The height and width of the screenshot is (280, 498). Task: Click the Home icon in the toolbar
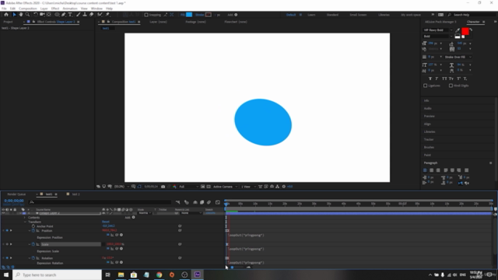(x=6, y=15)
